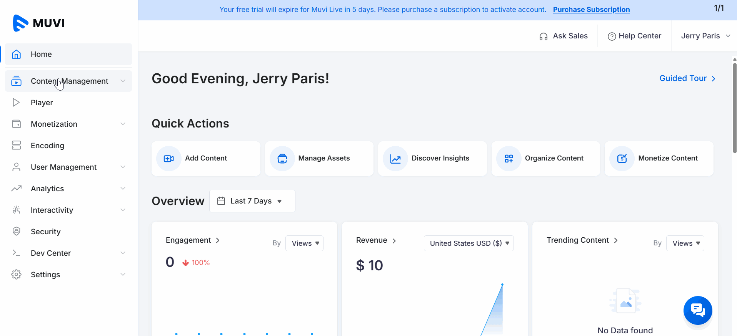Open Security in the sidebar

pos(45,232)
